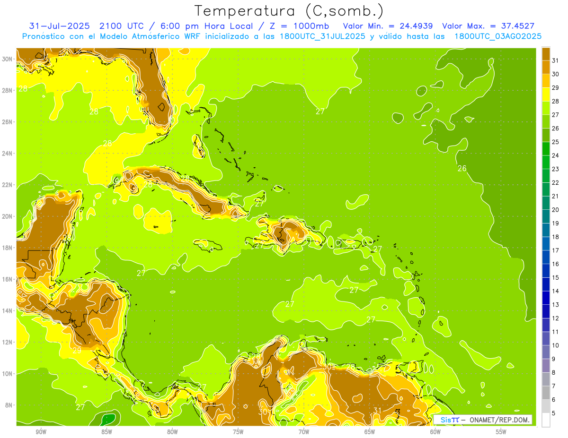Click the topmost brown swatch on the color bar
The height and width of the screenshot is (438, 568).
[546, 54]
